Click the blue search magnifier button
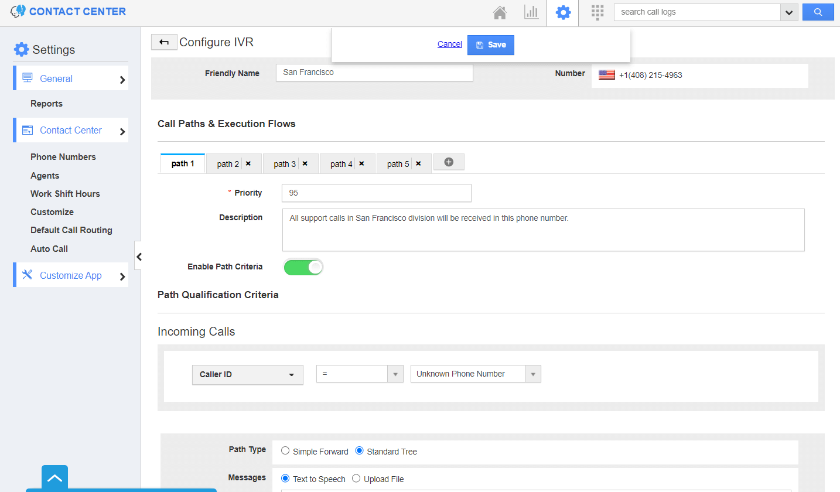 pos(818,12)
